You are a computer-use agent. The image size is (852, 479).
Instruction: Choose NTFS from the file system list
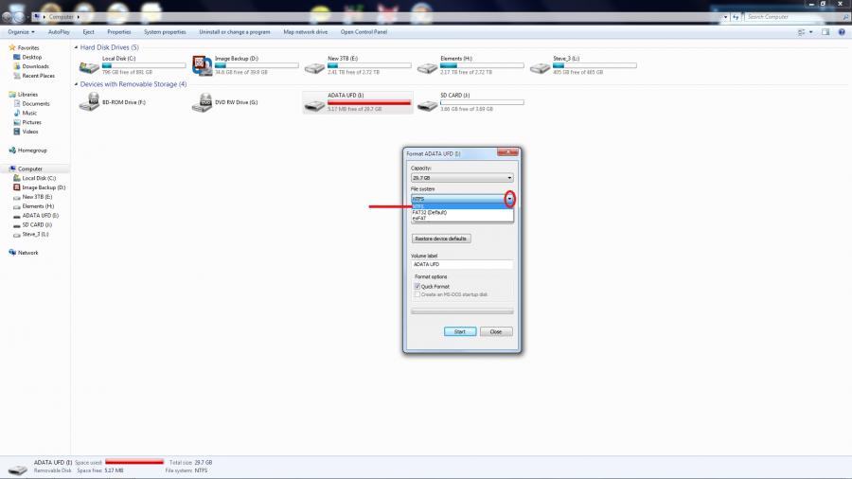pyautogui.click(x=462, y=206)
